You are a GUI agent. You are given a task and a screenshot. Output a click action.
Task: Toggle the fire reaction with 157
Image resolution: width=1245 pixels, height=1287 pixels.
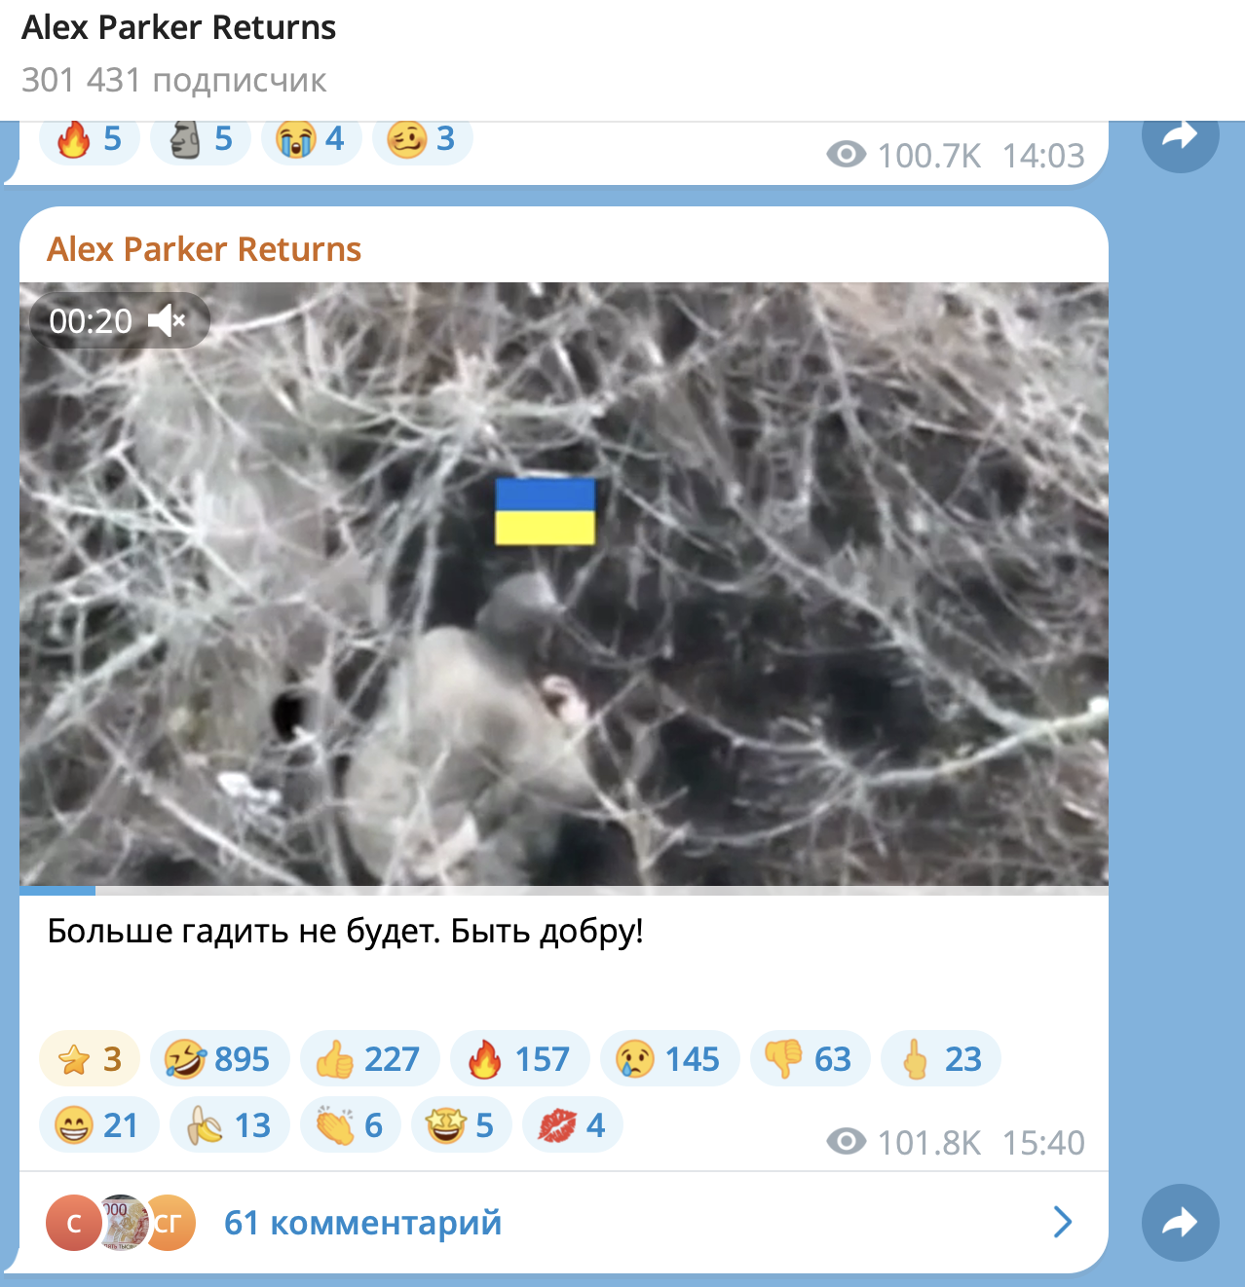[519, 1058]
